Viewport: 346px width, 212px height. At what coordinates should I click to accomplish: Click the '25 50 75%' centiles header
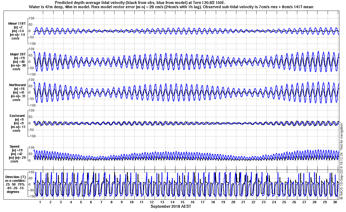coord(15,184)
